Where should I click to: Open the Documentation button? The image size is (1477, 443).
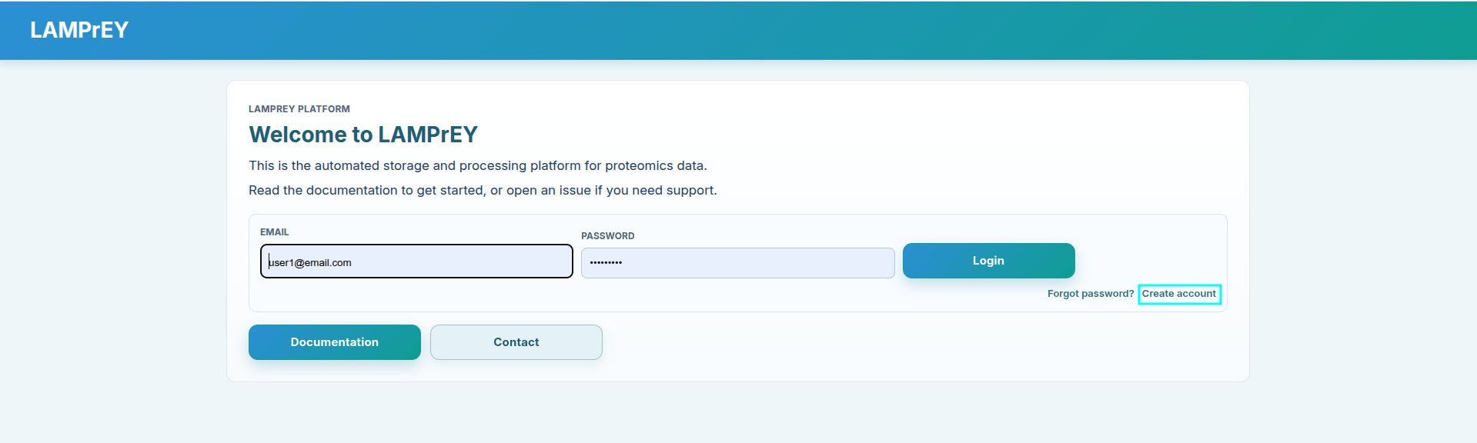334,342
